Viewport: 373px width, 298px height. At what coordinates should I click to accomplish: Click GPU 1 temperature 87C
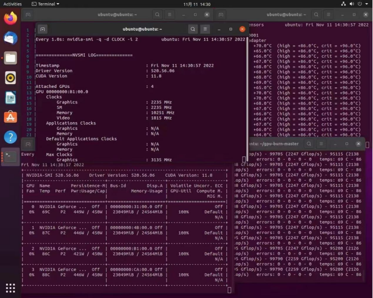coord(46,233)
